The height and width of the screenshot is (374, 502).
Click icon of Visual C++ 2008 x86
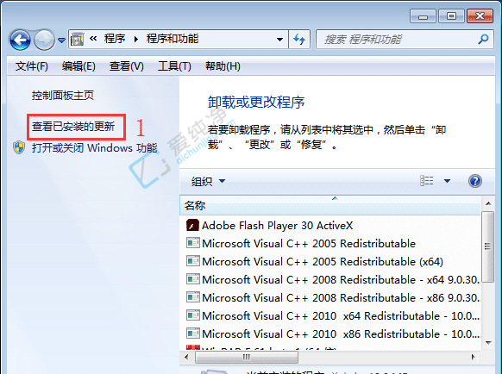192,297
